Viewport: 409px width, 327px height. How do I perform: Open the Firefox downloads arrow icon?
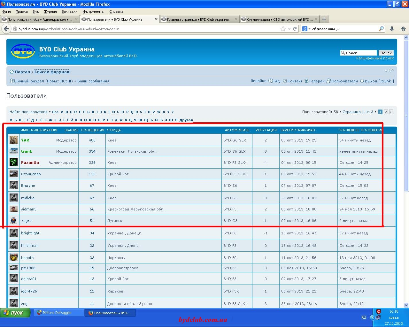392,29
